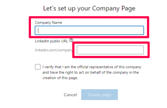The width and height of the screenshot is (167, 108).
Task: Click the Create page button
Action: [100, 94]
